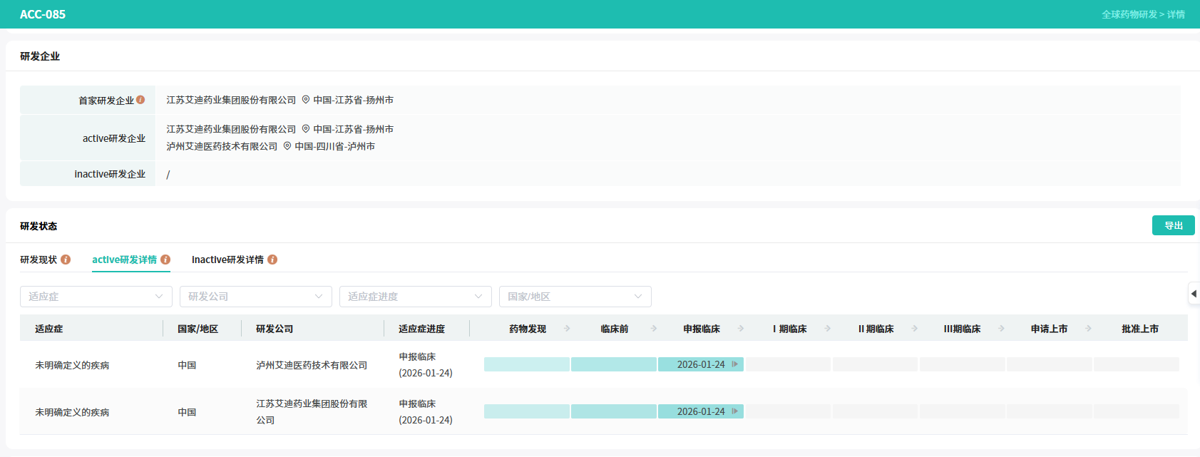1200x457 pixels.
Task: Click info icon next to inactive研发详情 tab
Action: (x=272, y=260)
